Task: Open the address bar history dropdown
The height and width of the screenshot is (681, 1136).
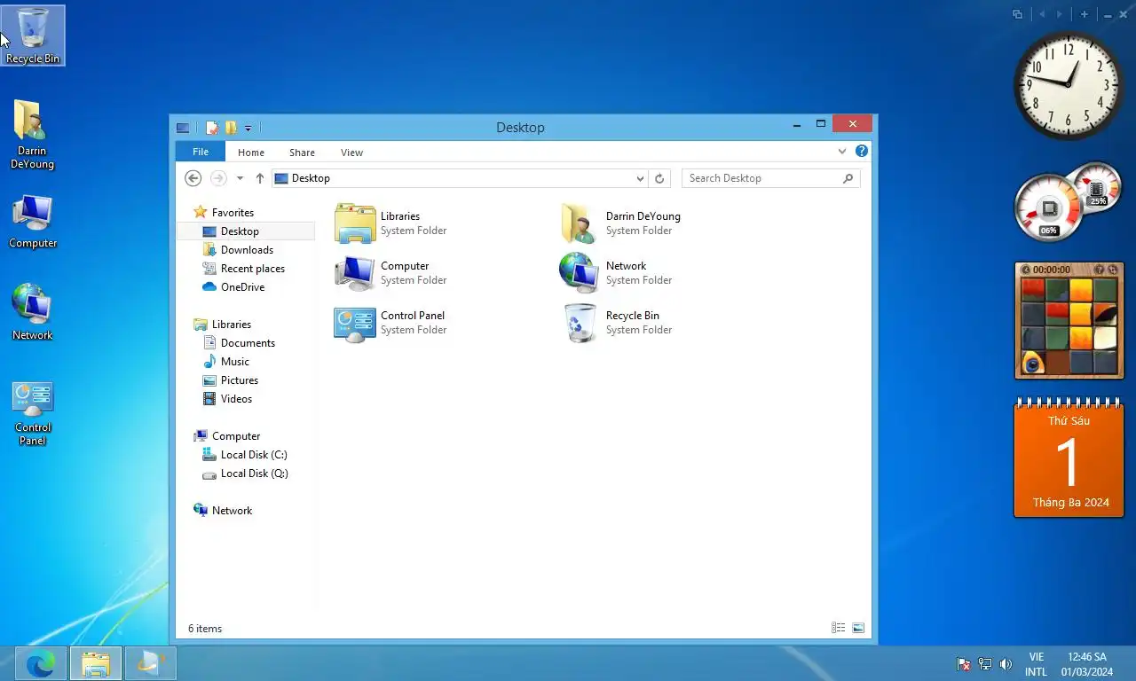Action: 640,178
